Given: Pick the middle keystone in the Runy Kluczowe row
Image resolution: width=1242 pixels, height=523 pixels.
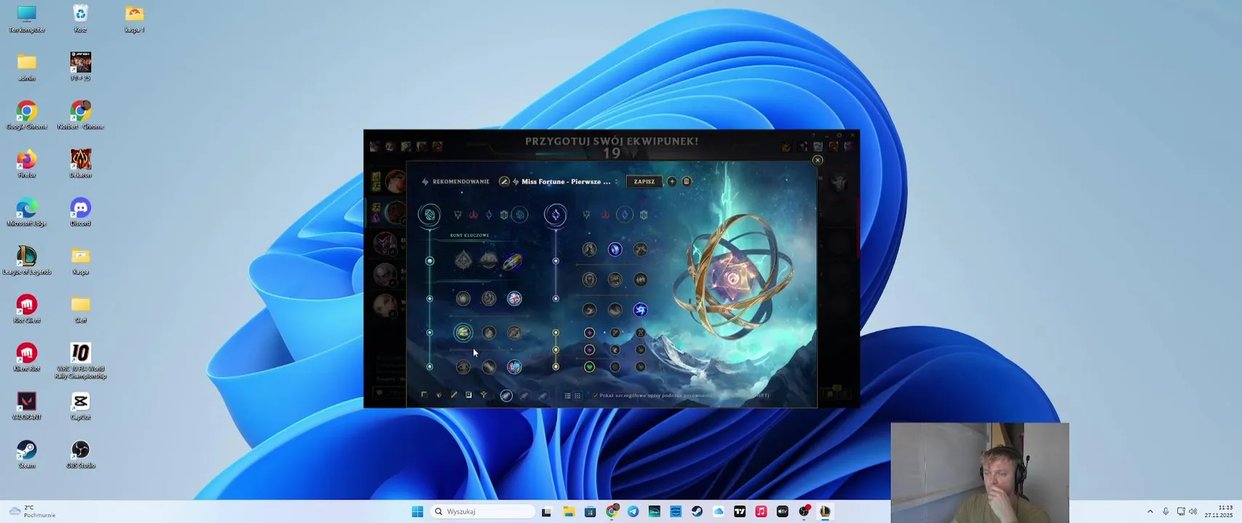Looking at the screenshot, I should pos(488,260).
